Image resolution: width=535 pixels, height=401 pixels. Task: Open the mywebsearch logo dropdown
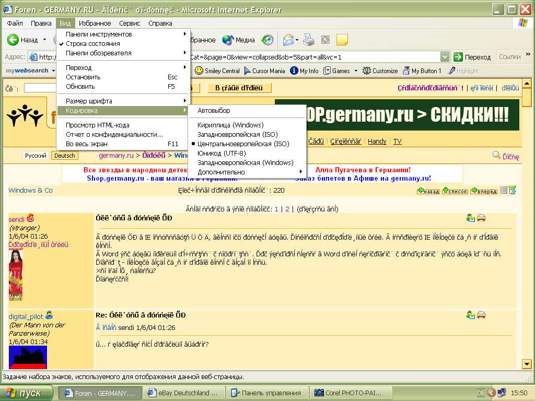tap(54, 70)
